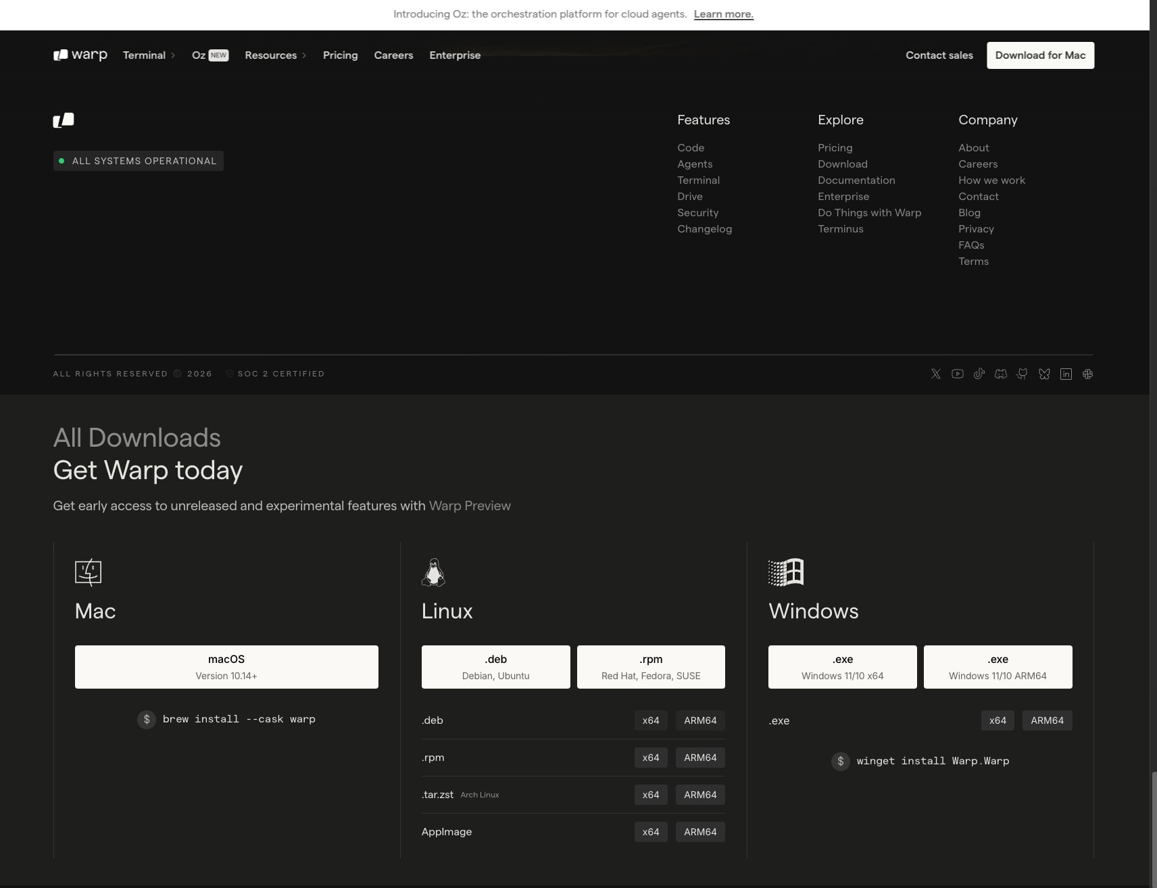Select x64 for AppImage

[651, 832]
